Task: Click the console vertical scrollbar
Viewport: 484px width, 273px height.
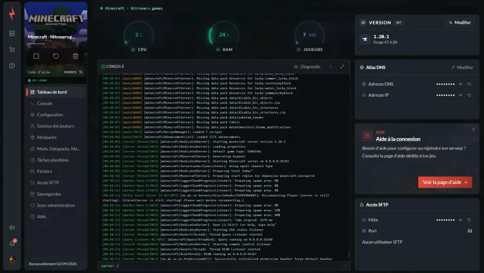Action: click(x=348, y=254)
